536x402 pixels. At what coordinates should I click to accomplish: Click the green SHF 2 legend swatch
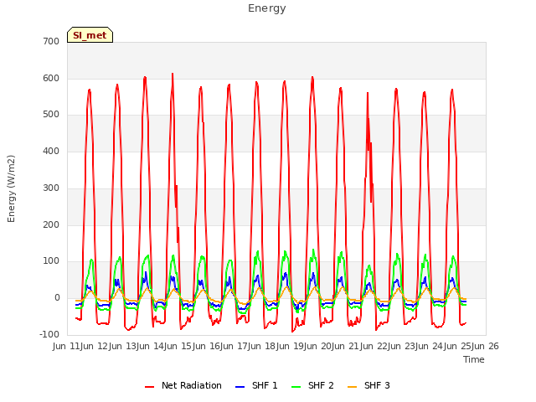(x=296, y=387)
